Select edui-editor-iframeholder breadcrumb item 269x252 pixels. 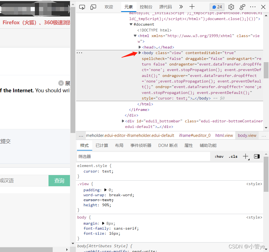[x=130, y=135]
